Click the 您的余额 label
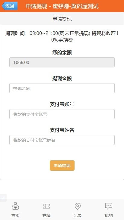 (x=62, y=52)
